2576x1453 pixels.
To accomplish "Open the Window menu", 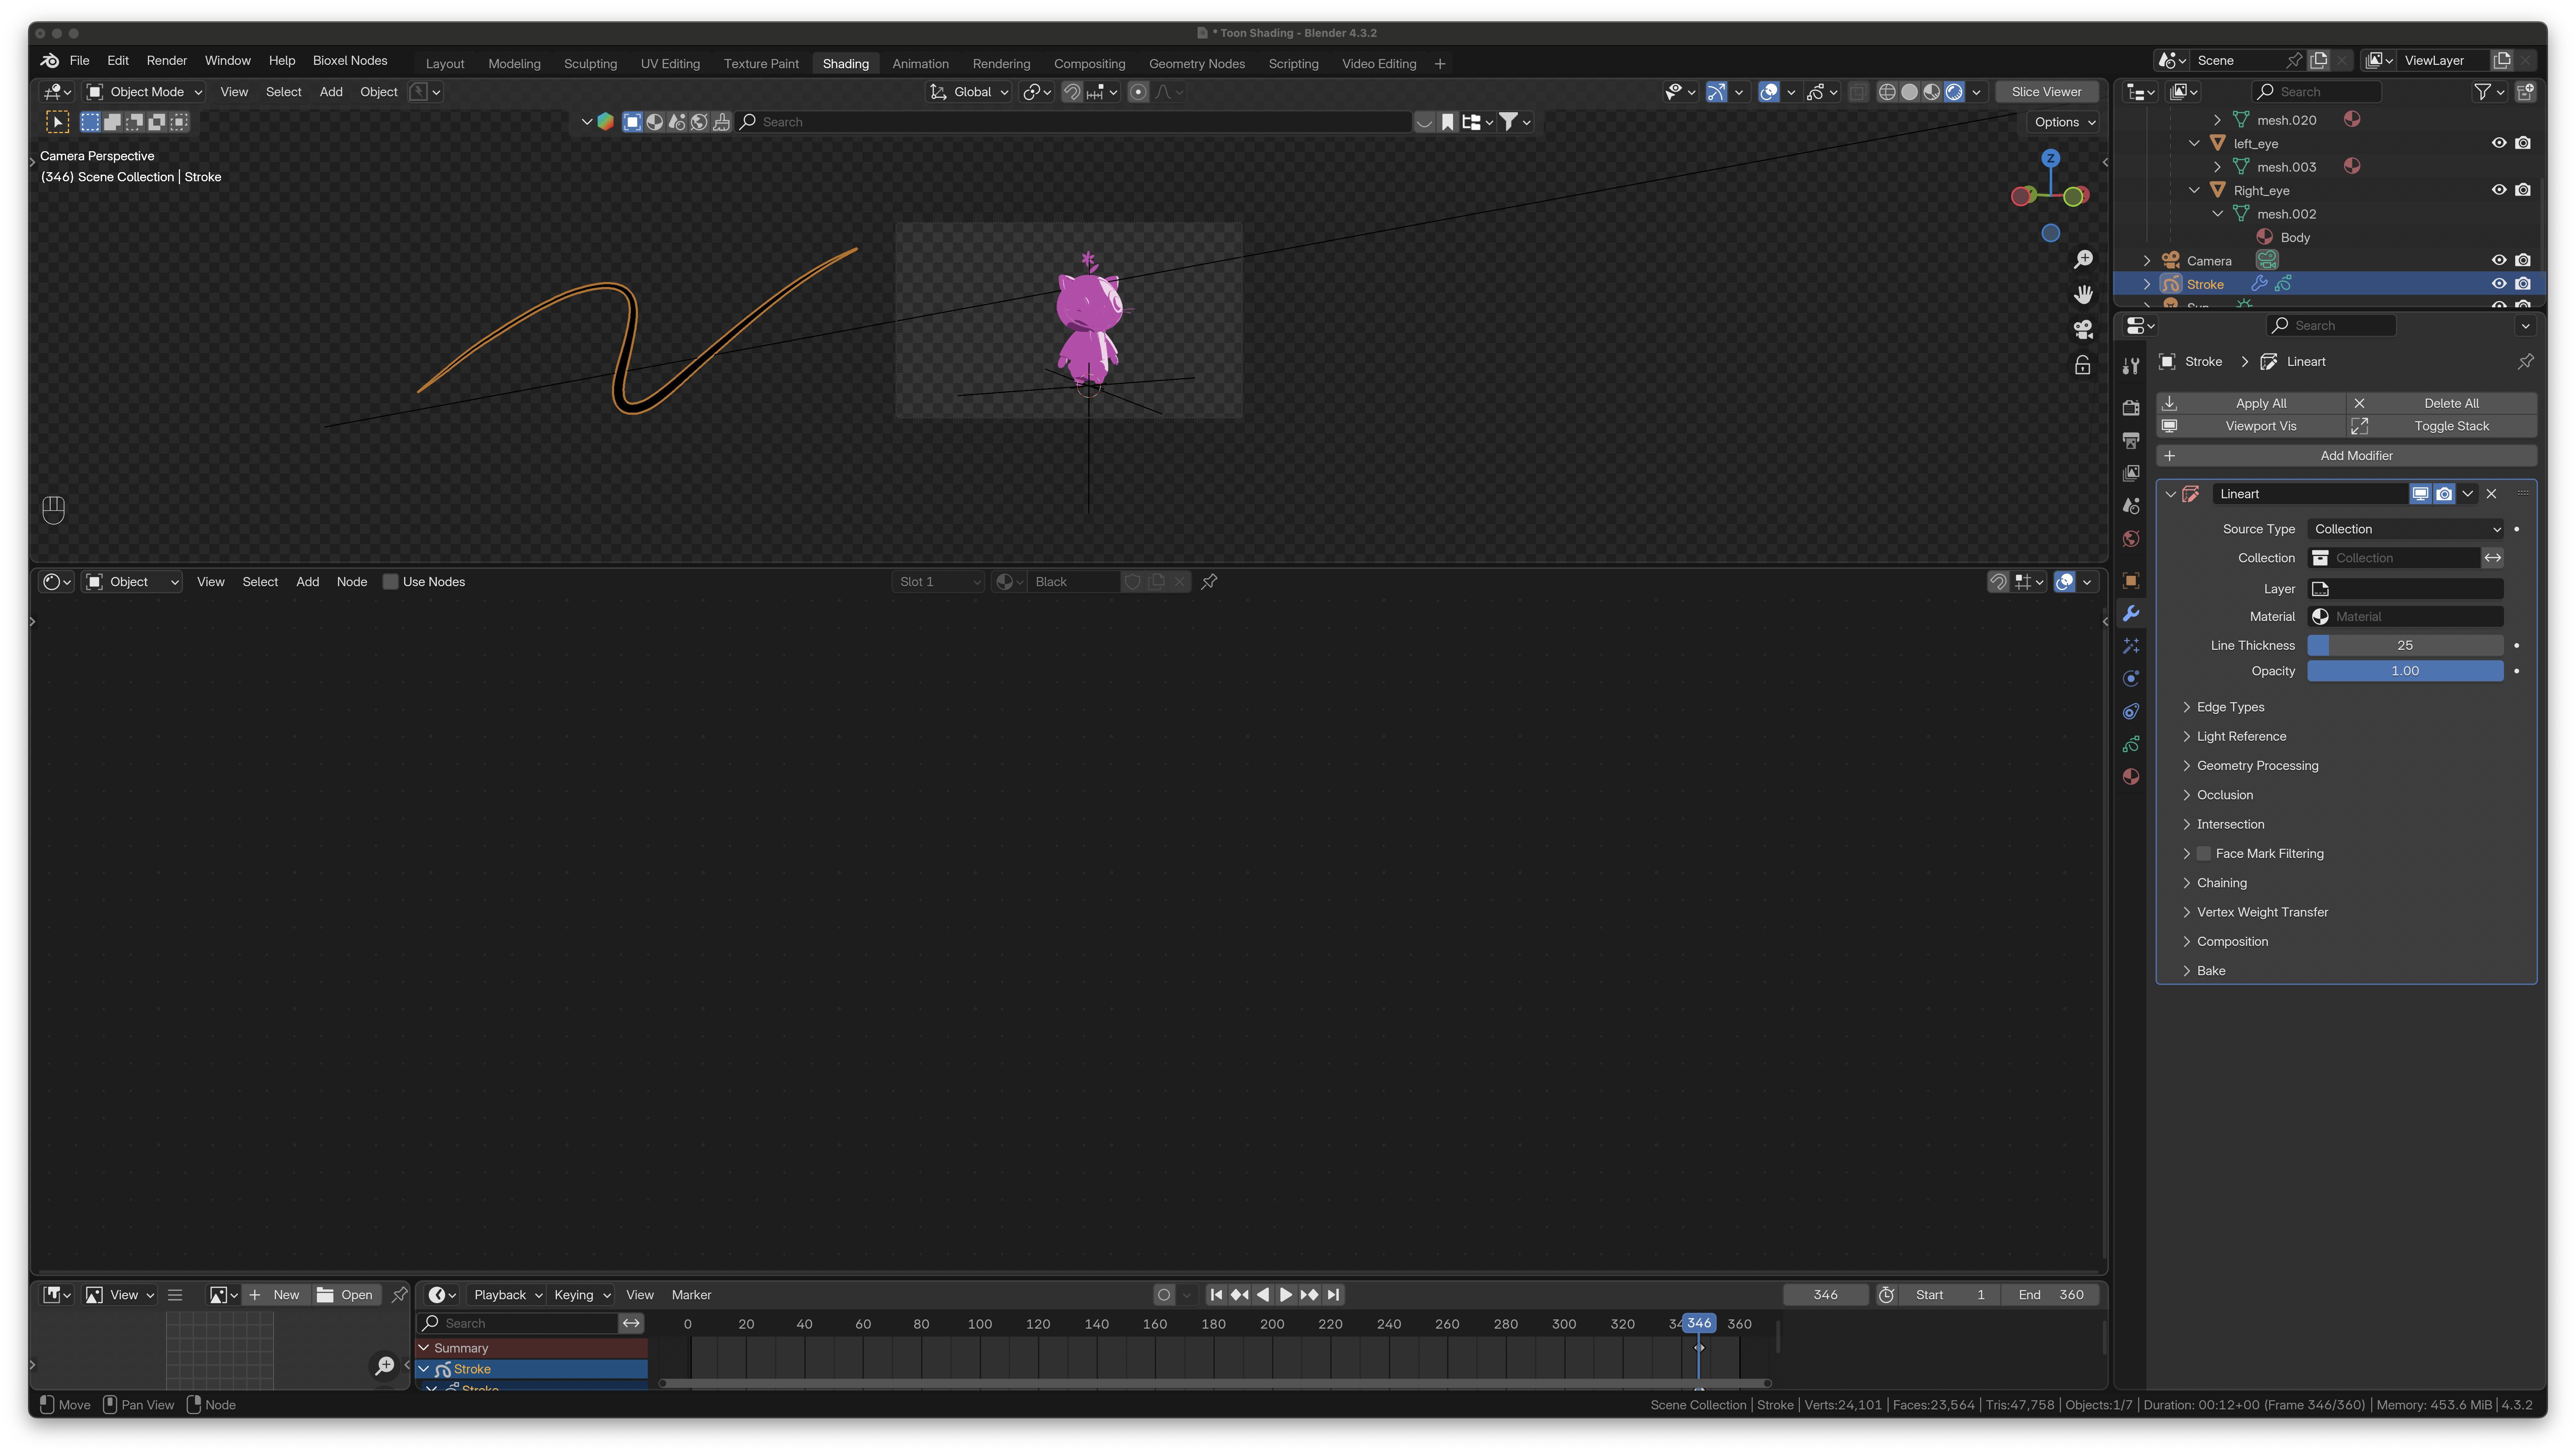I will [228, 61].
